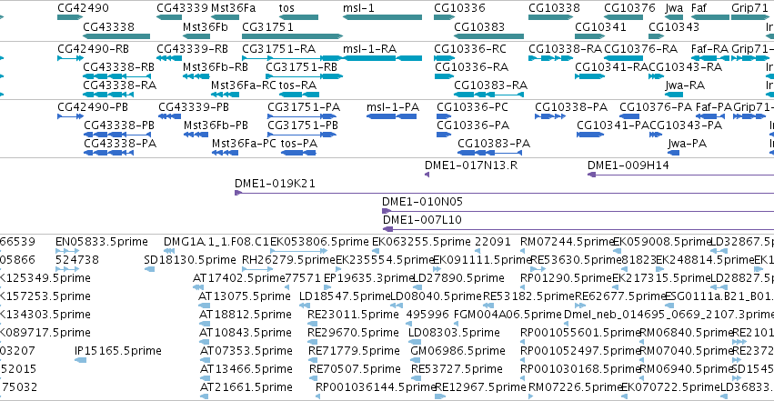The image size is (774, 401).
Task: Click EST RM07226.5prime
Action: click(575, 387)
